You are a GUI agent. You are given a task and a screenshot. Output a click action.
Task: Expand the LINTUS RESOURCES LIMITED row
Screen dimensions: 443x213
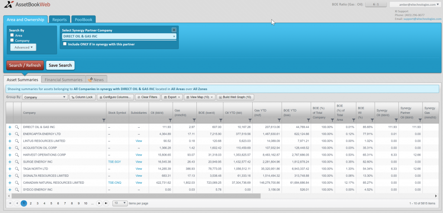[x=10, y=141]
